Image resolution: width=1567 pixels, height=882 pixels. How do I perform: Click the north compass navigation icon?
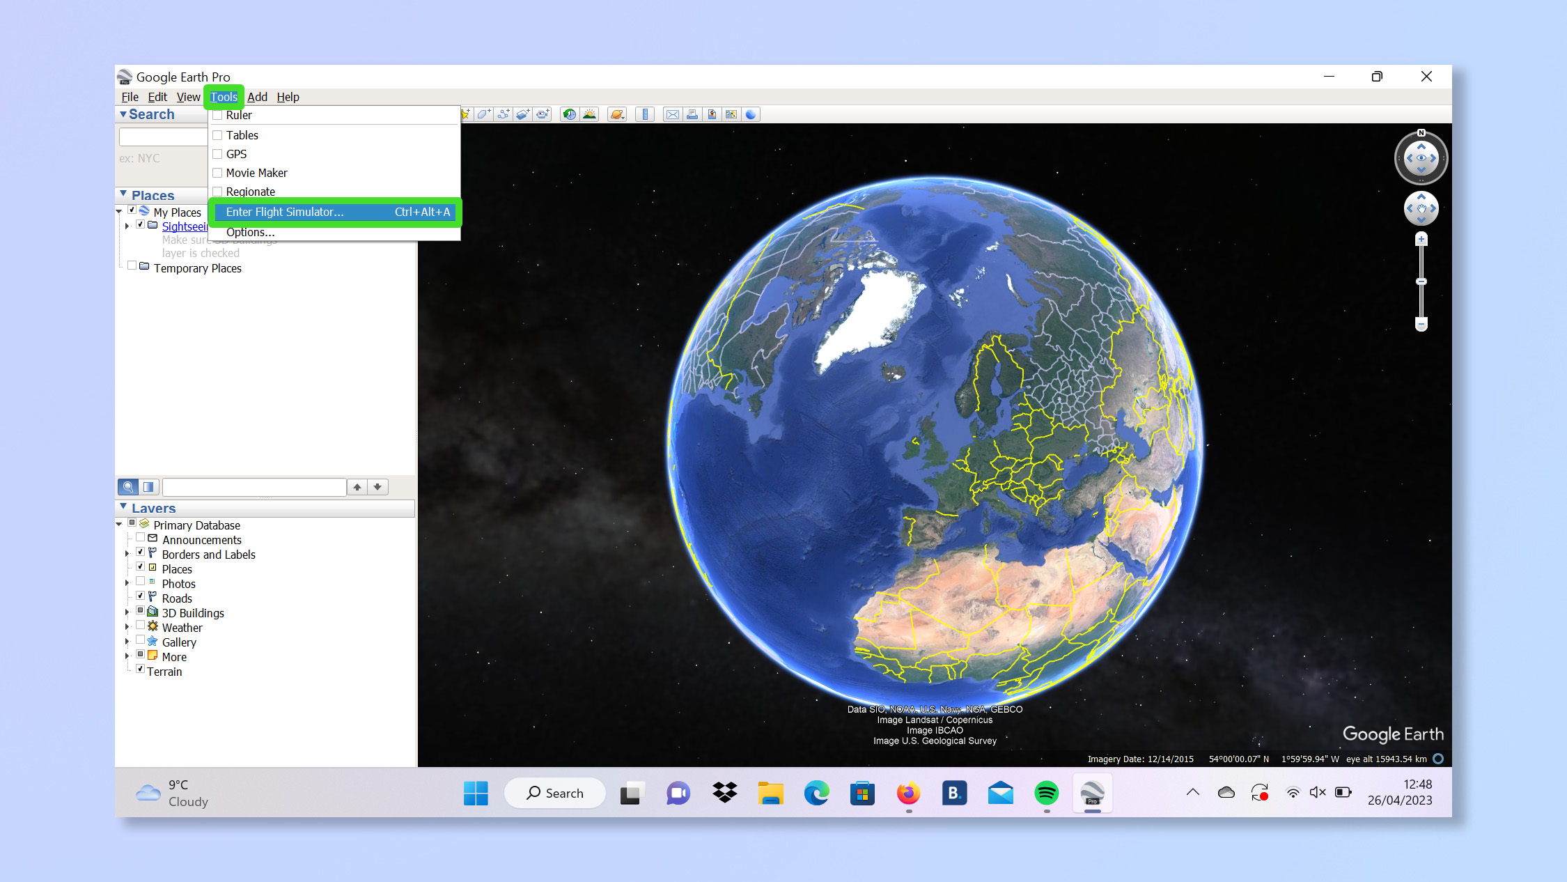click(1421, 134)
